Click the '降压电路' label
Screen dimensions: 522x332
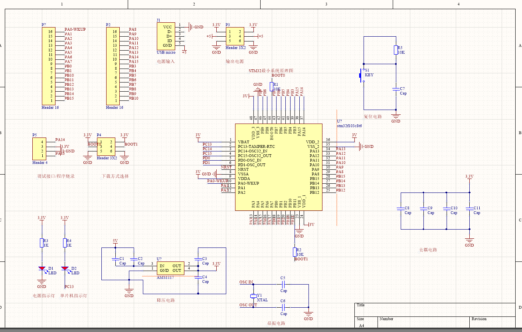pos(166,300)
